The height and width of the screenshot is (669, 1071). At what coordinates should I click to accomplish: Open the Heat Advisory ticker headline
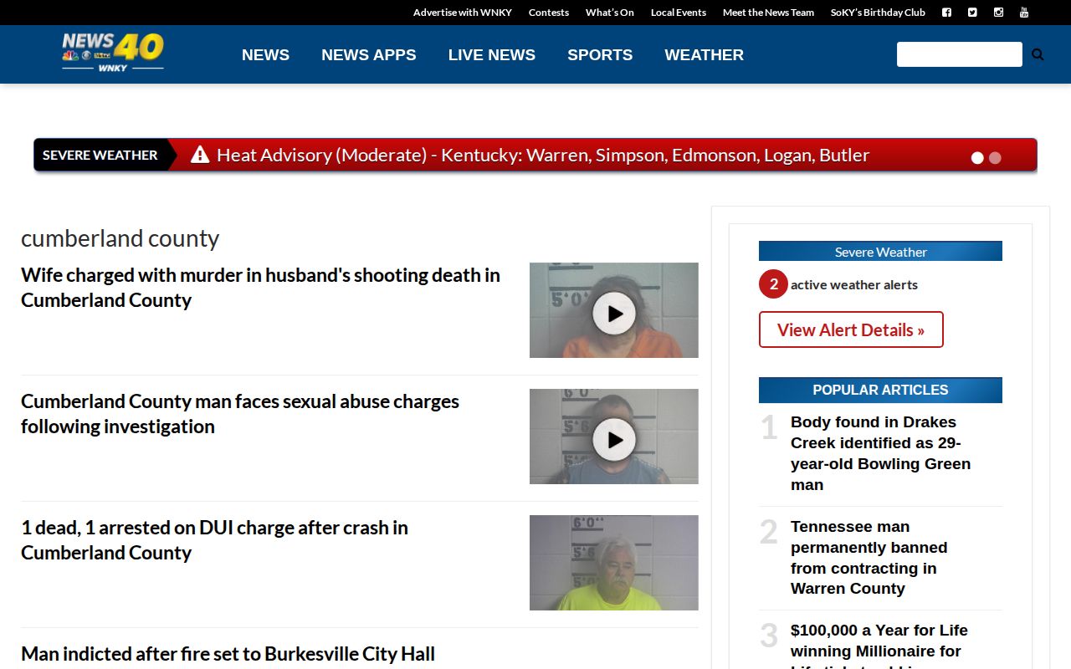pos(543,155)
